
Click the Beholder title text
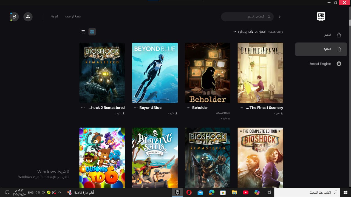(200, 108)
